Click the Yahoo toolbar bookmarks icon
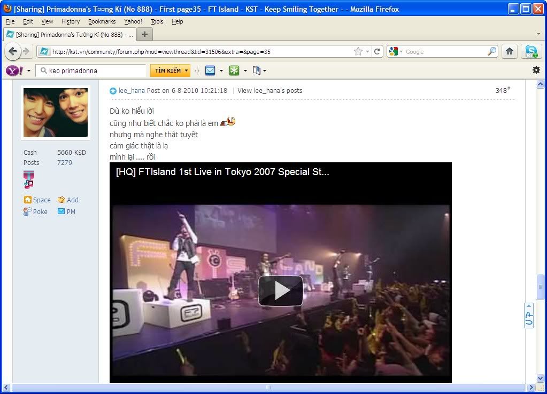 pyautogui.click(x=257, y=70)
